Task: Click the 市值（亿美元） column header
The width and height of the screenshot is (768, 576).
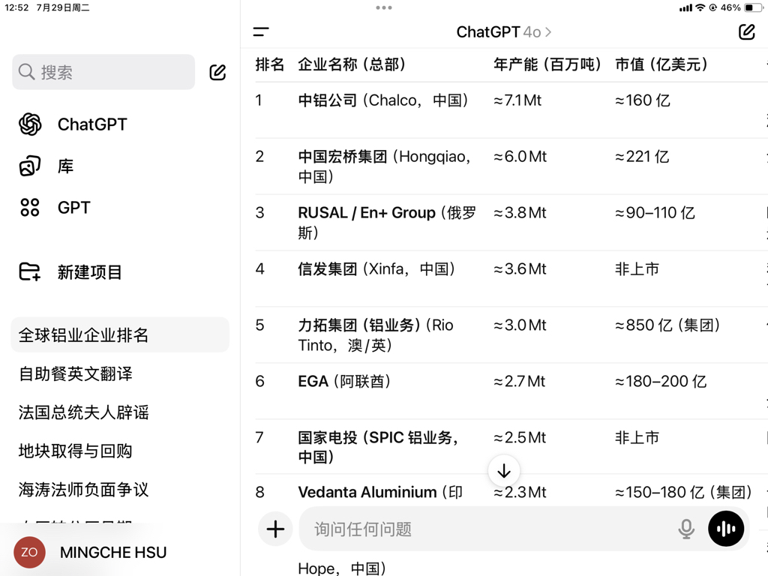Action: (x=661, y=64)
